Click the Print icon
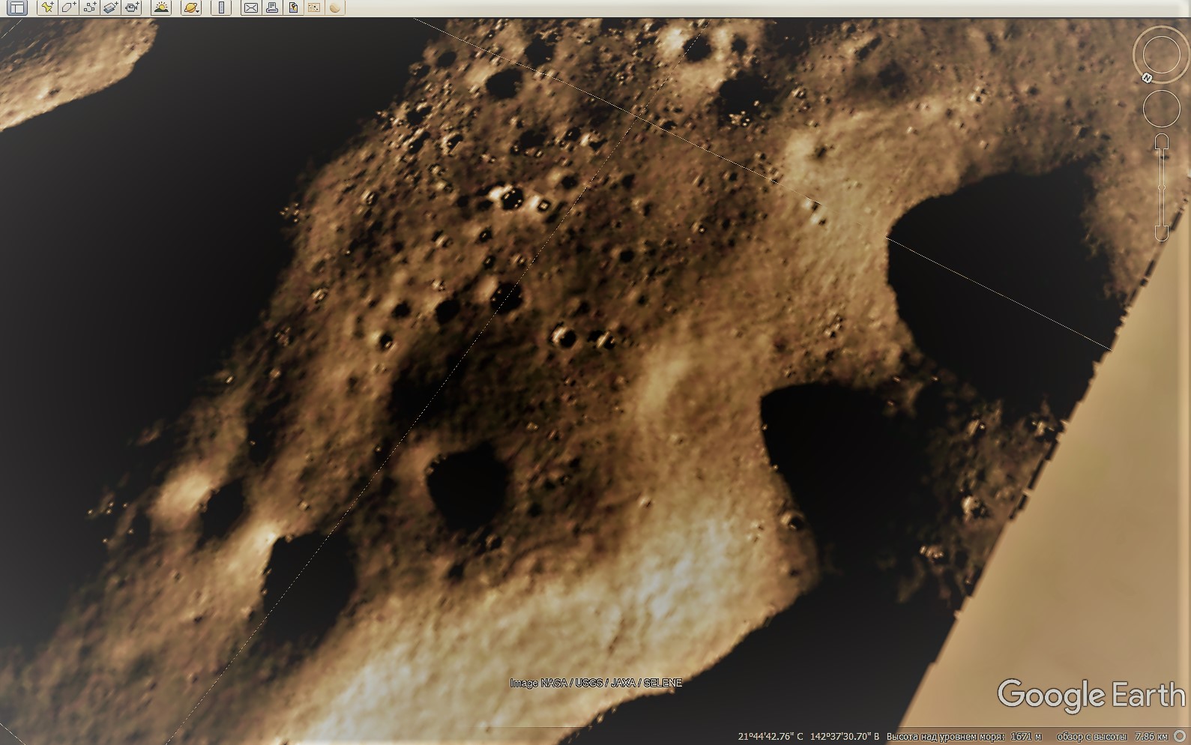 tap(272, 8)
